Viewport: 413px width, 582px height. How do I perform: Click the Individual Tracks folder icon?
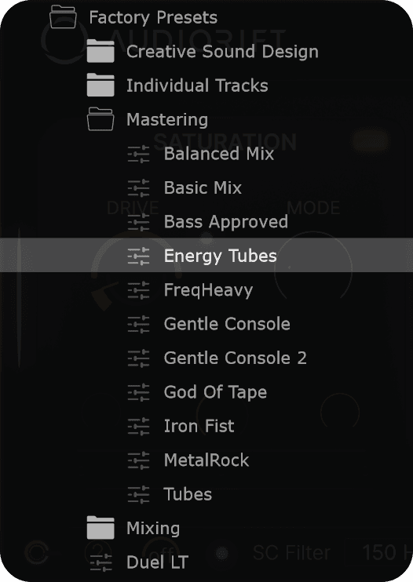pos(101,85)
